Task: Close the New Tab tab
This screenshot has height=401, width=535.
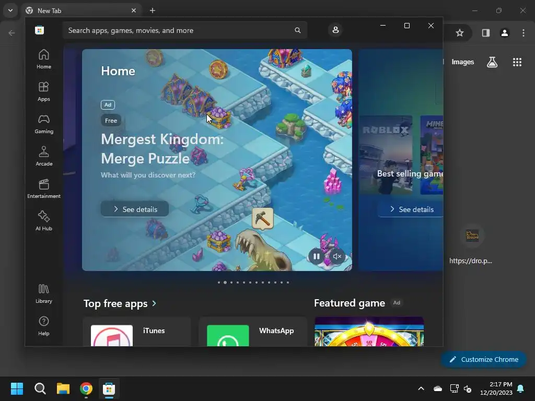Action: (134, 10)
